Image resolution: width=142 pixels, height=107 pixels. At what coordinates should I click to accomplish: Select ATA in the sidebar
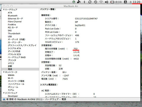click(x=10, y=13)
